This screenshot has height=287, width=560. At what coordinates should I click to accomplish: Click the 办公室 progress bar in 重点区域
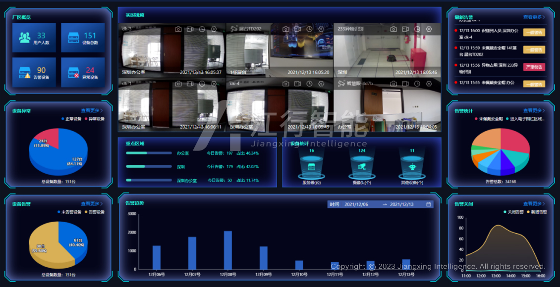pos(149,153)
